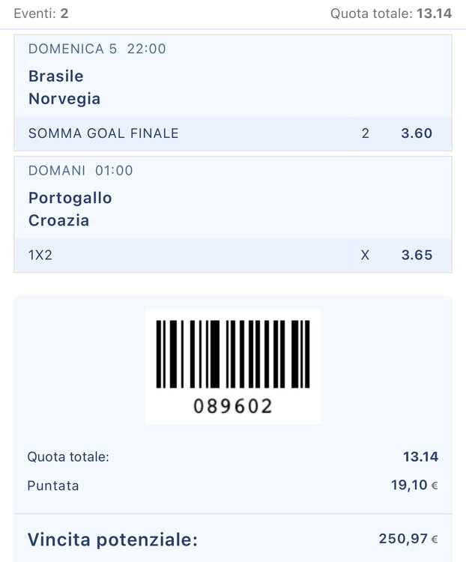Image resolution: width=466 pixels, height=562 pixels.
Task: Select the 3.60 odds value
Action: 417,133
